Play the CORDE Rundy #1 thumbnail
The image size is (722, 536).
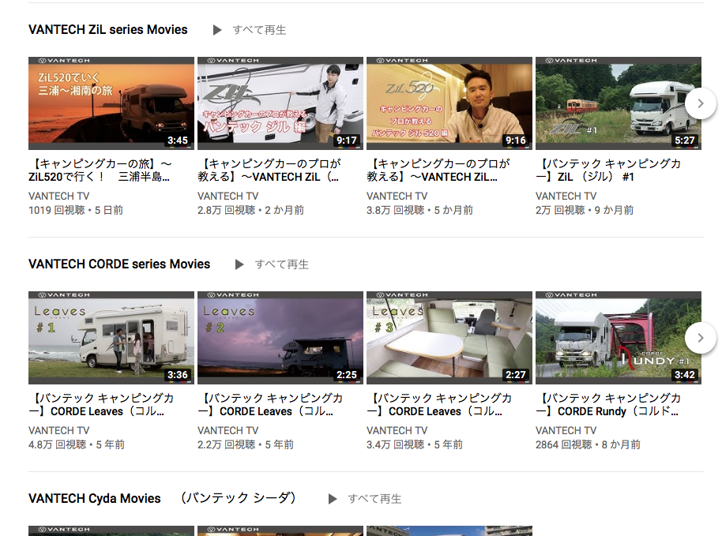[x=619, y=337]
